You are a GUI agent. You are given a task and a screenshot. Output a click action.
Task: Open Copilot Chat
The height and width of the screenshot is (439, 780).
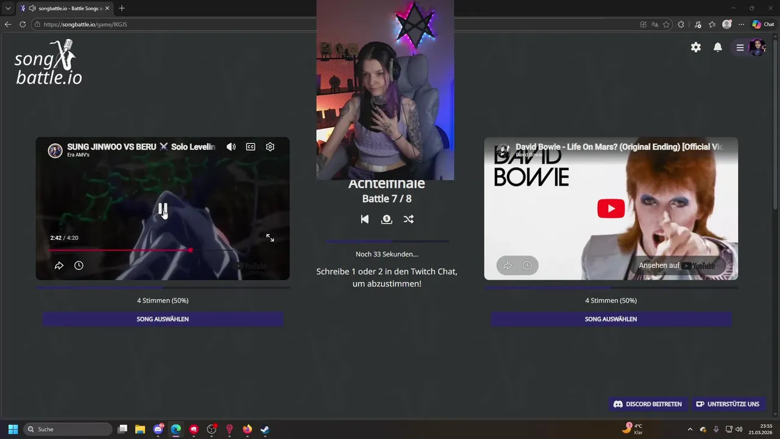point(763,24)
